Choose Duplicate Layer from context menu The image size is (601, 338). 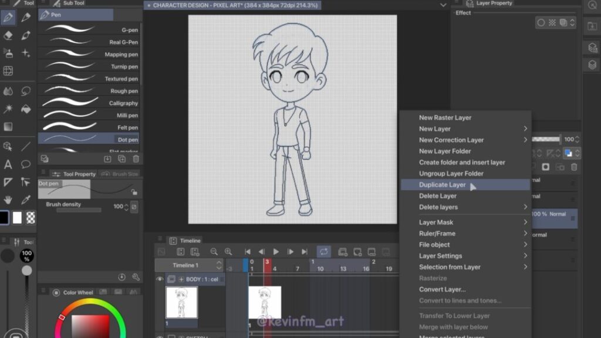pos(443,185)
